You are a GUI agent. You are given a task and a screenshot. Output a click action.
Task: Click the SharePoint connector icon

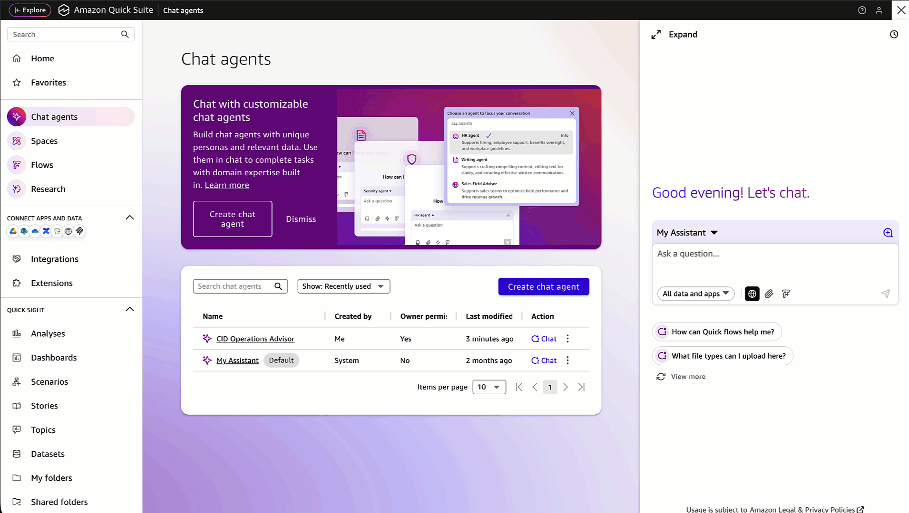pyautogui.click(x=24, y=231)
